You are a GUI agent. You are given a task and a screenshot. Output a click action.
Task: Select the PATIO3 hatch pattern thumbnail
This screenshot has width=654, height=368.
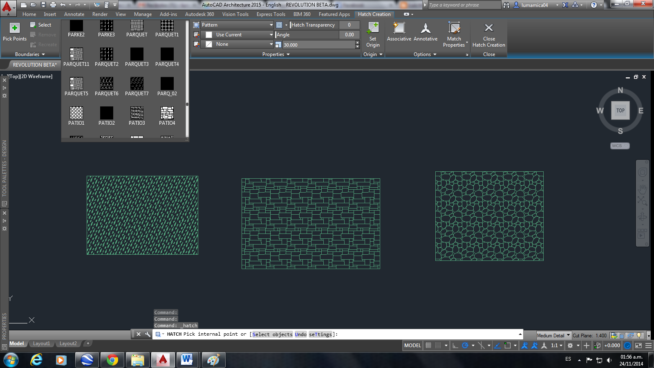137,114
